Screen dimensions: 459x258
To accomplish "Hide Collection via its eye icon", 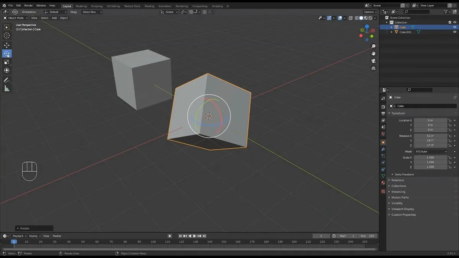I will pos(454,23).
